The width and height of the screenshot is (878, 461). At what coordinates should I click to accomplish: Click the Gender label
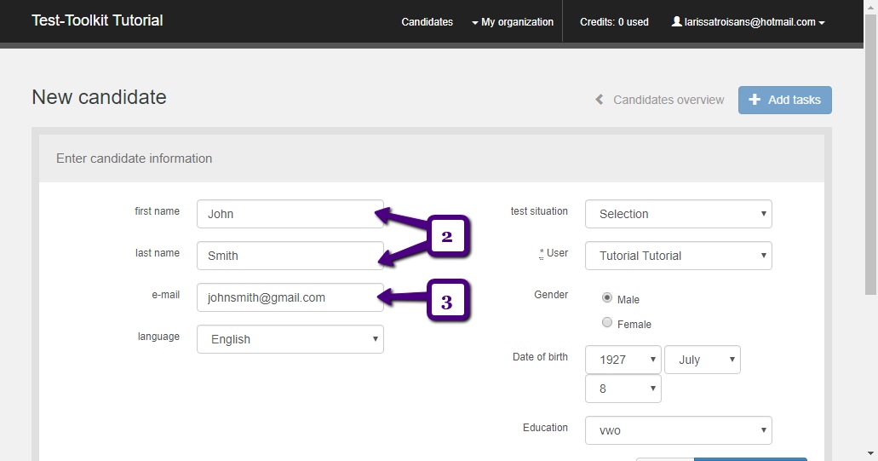pyautogui.click(x=551, y=295)
